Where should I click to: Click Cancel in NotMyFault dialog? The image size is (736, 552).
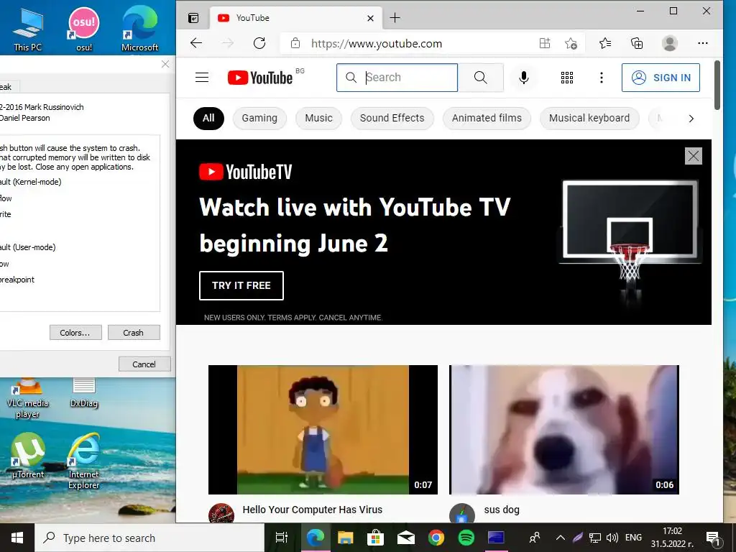pyautogui.click(x=144, y=364)
